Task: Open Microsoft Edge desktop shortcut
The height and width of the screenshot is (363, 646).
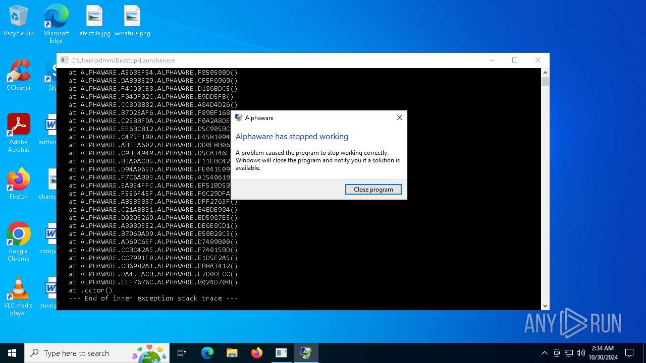Action: pos(56,24)
